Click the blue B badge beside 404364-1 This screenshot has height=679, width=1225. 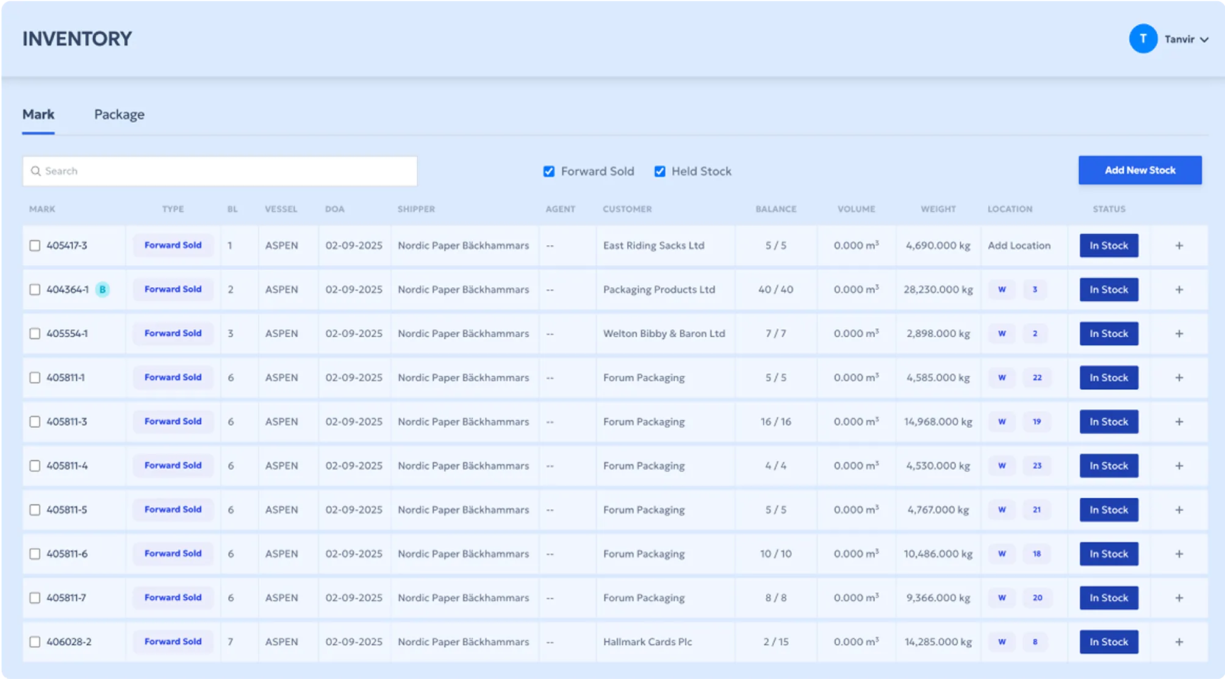click(x=102, y=290)
